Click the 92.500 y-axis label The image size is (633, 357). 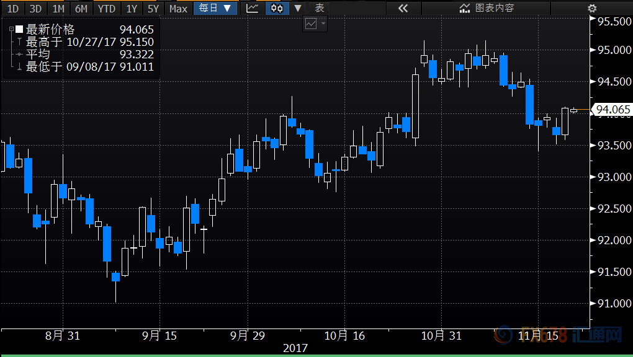pos(614,208)
